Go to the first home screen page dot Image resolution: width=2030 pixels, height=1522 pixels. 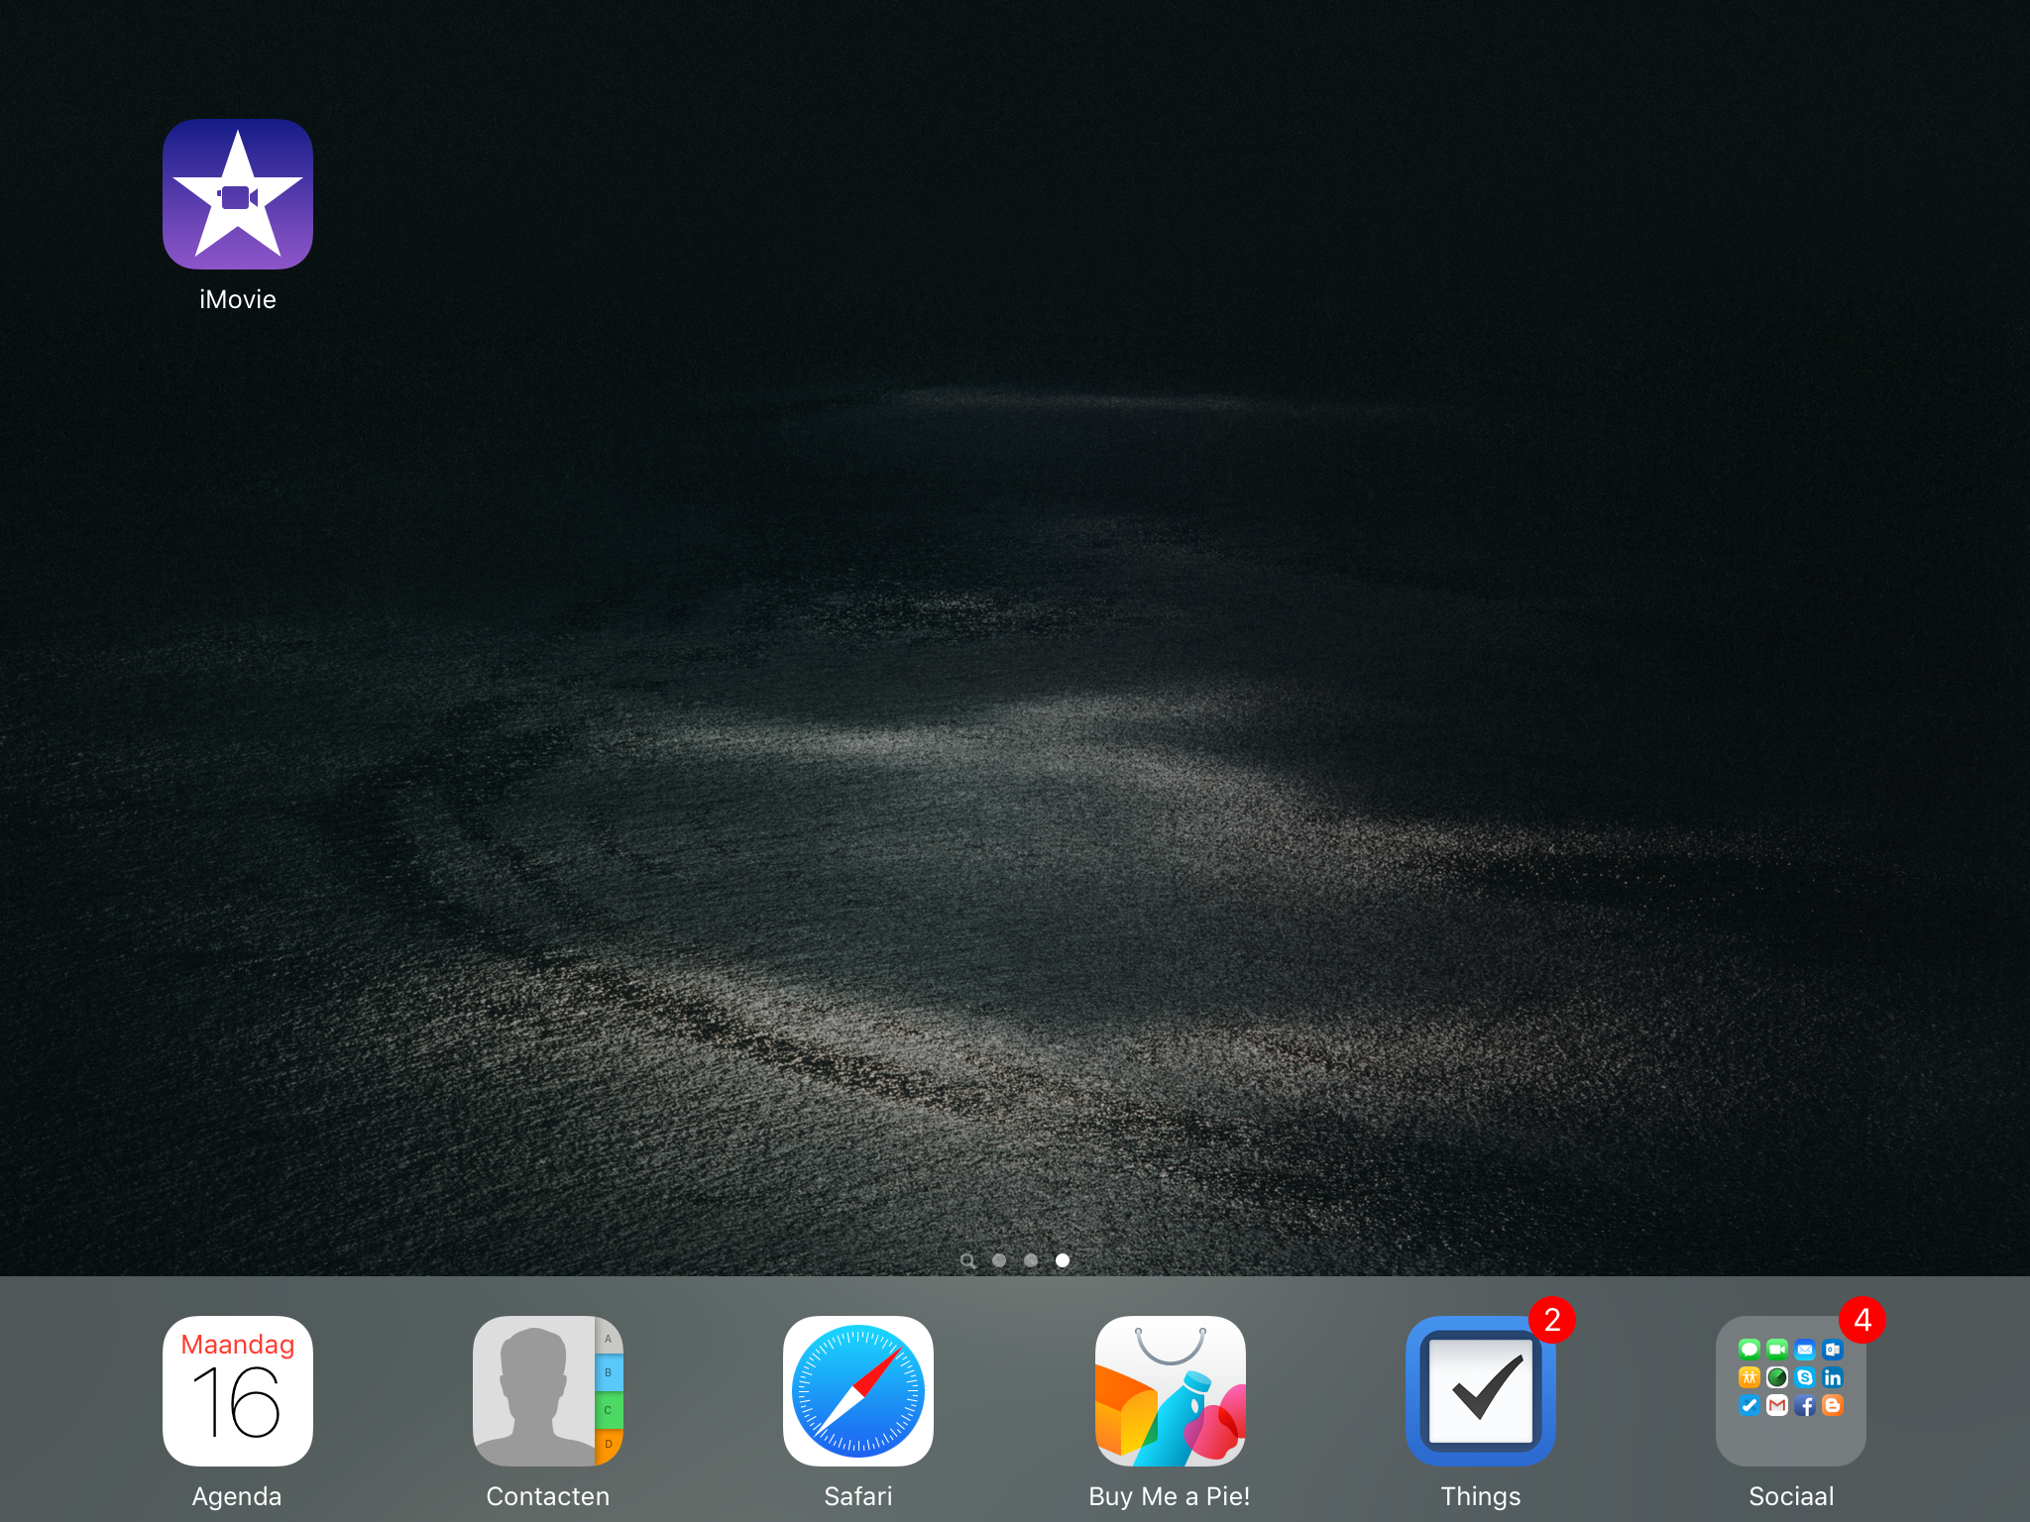[999, 1260]
